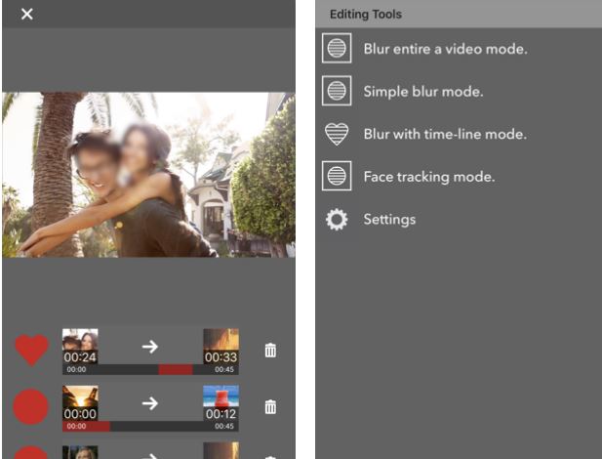Viewport: 602px width, 459px height.
Task: Tap the 00:33 end thumbnail
Action: (221, 346)
